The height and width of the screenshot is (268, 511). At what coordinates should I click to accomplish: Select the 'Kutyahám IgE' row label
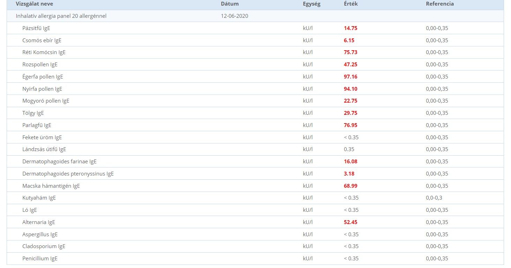pos(39,198)
